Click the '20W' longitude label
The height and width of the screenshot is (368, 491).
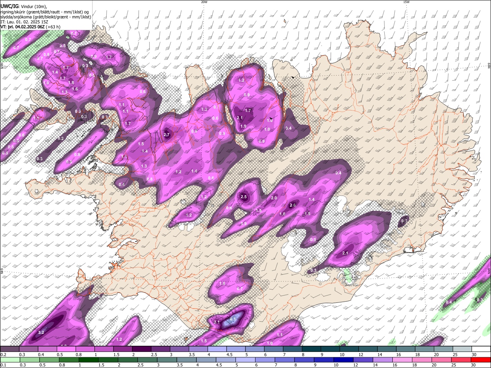[x=204, y=2]
